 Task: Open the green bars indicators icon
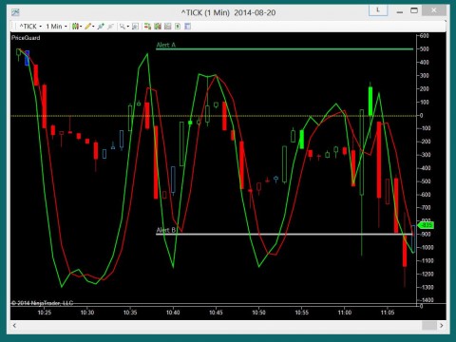tap(158, 27)
